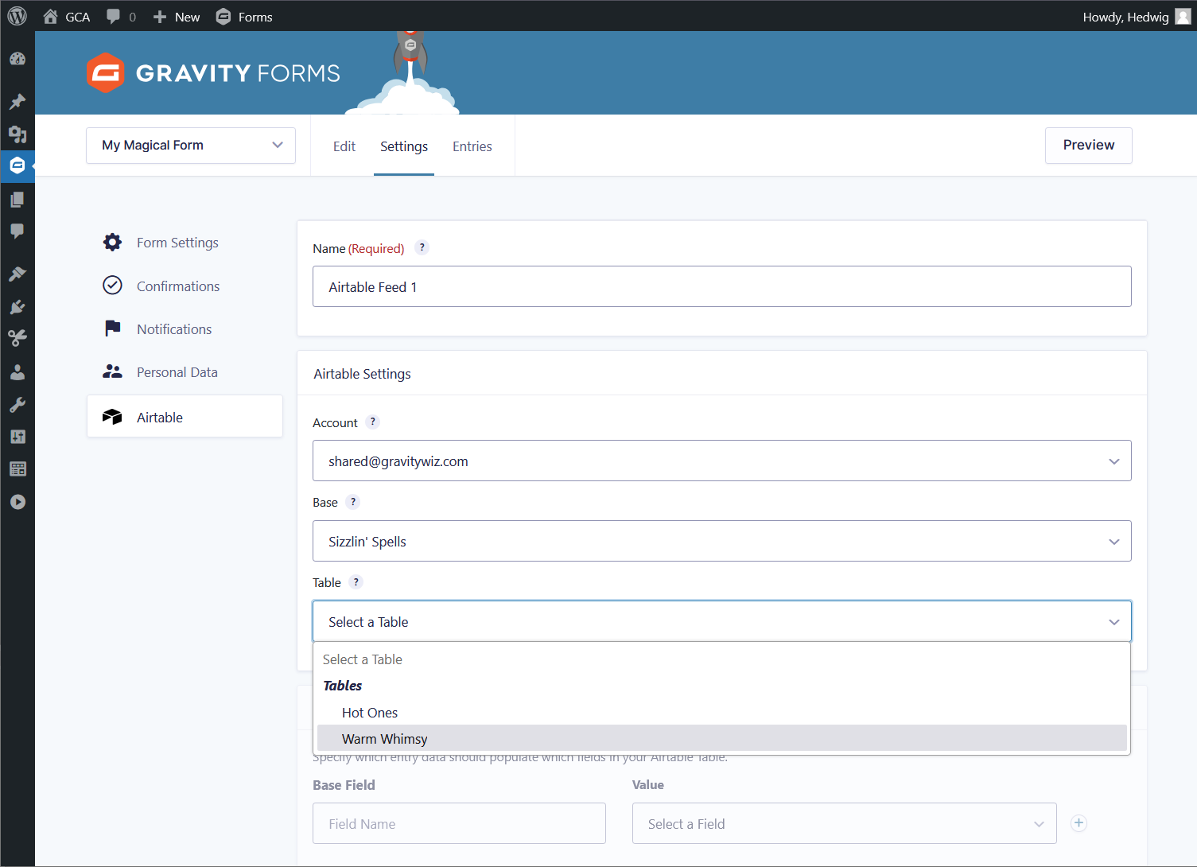The image size is (1197, 867).
Task: Choose the Select a Table placeholder option
Action: tap(722, 659)
